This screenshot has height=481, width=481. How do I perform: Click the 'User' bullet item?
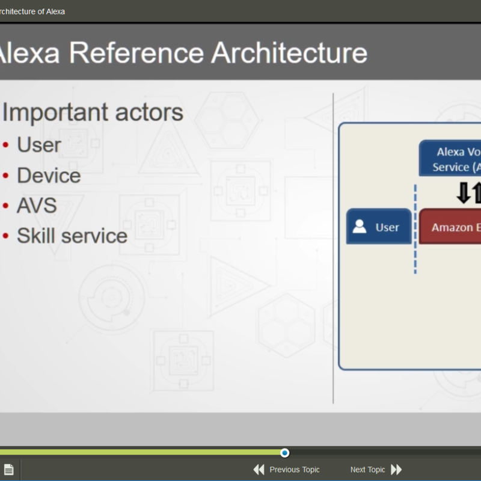(x=39, y=144)
